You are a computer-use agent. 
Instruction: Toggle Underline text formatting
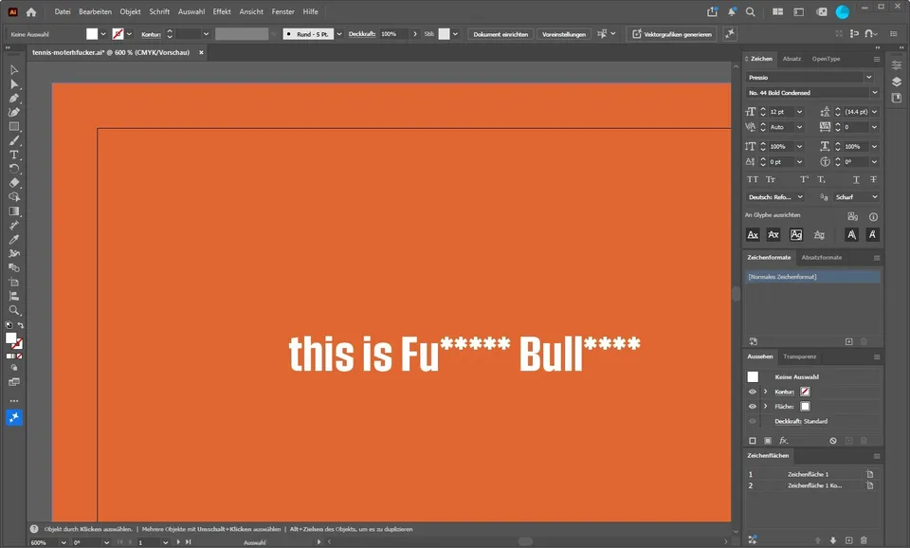coord(856,179)
